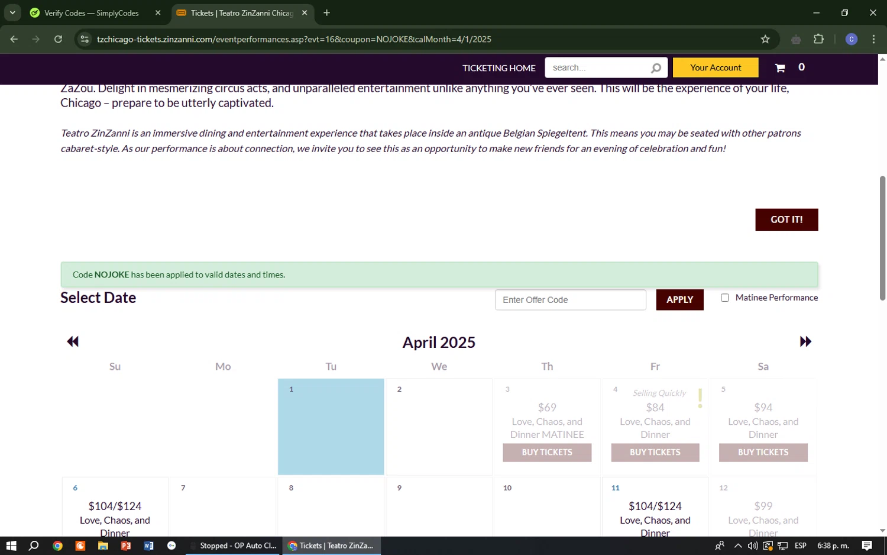
Task: Open the browser extensions puzzle icon
Action: click(818, 39)
